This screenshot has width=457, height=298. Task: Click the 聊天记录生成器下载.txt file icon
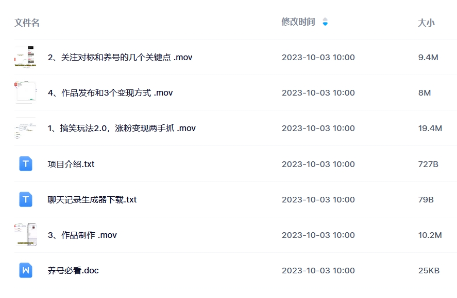click(26, 199)
